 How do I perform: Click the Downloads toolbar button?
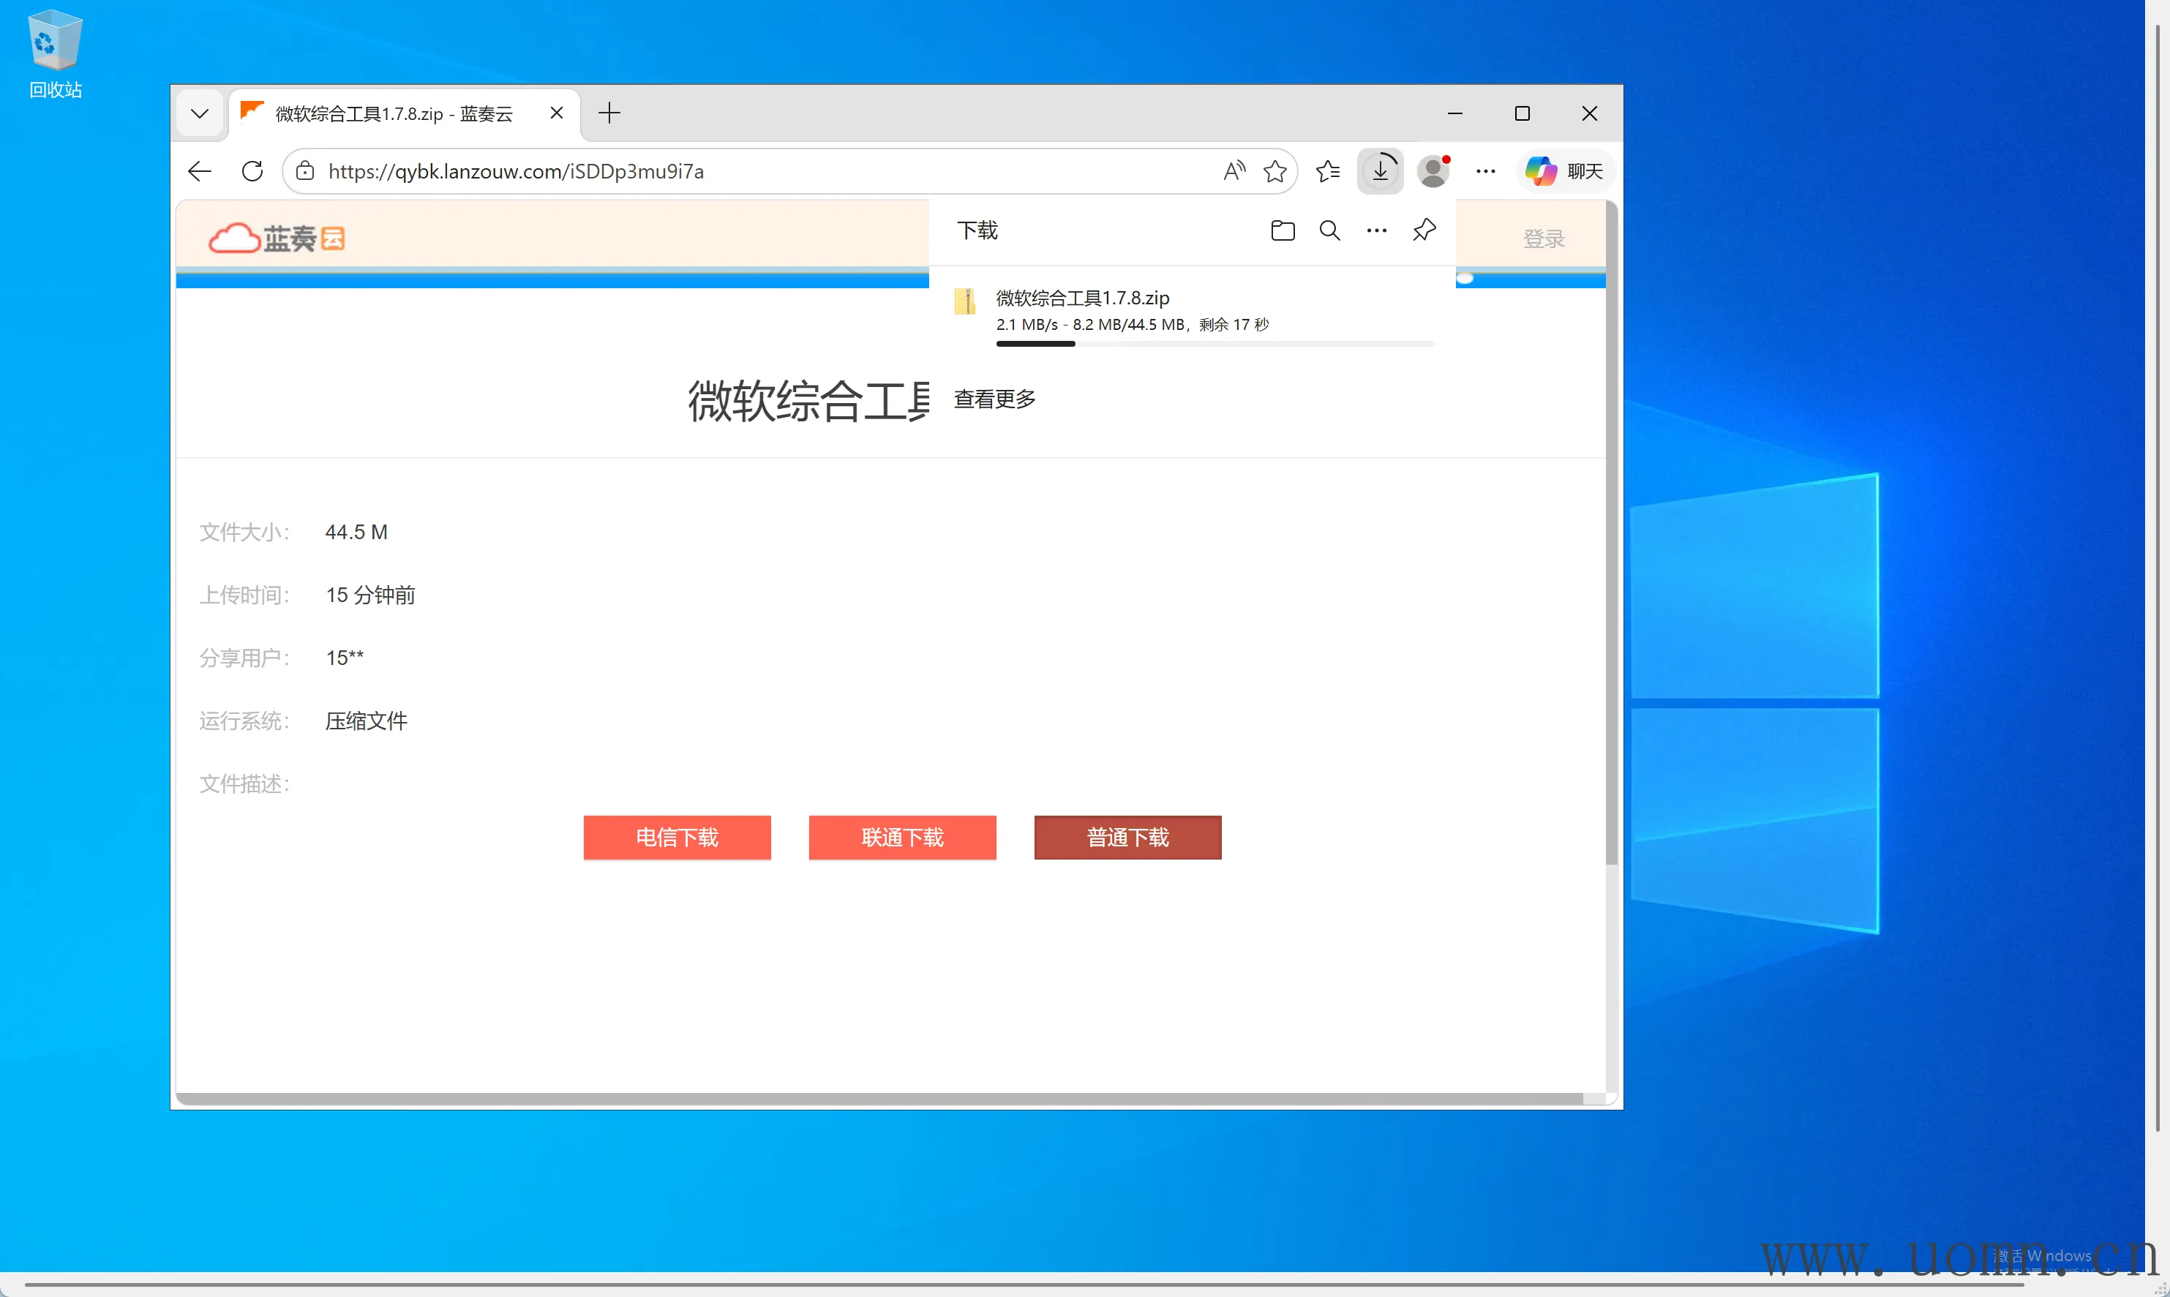[x=1380, y=171]
